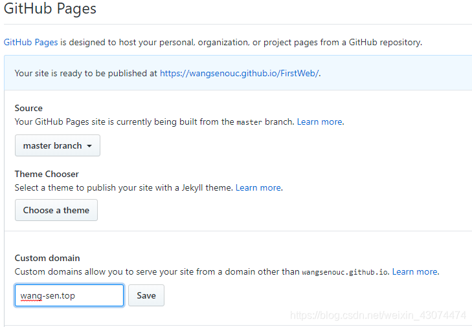
Task: Click the Custom domain section heading
Action: coord(47,258)
